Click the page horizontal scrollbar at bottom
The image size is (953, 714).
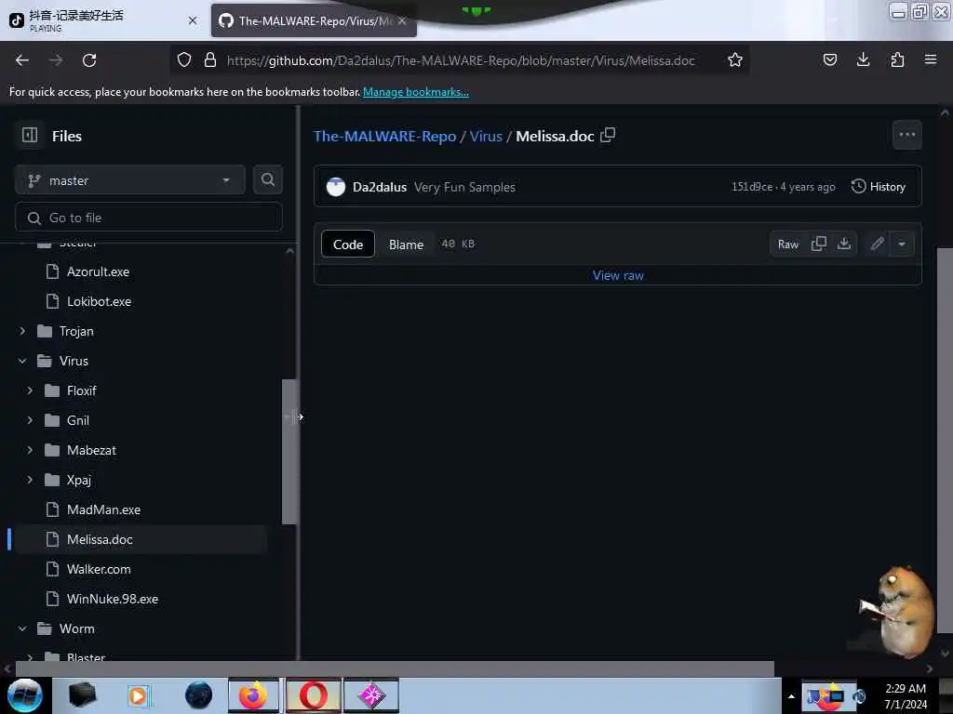395,668
